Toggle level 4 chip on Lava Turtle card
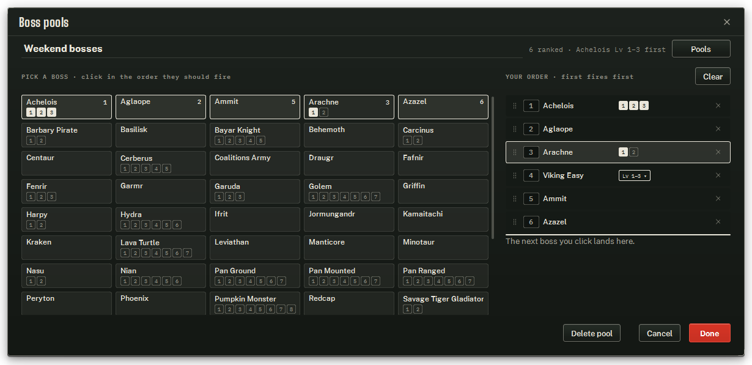The height and width of the screenshot is (365, 752). (x=156, y=253)
